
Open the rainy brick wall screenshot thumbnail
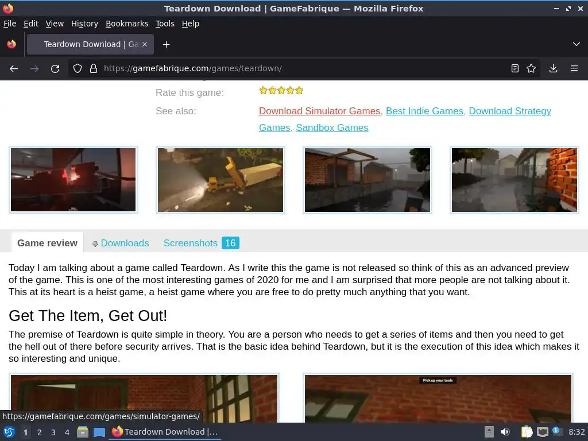(x=514, y=180)
